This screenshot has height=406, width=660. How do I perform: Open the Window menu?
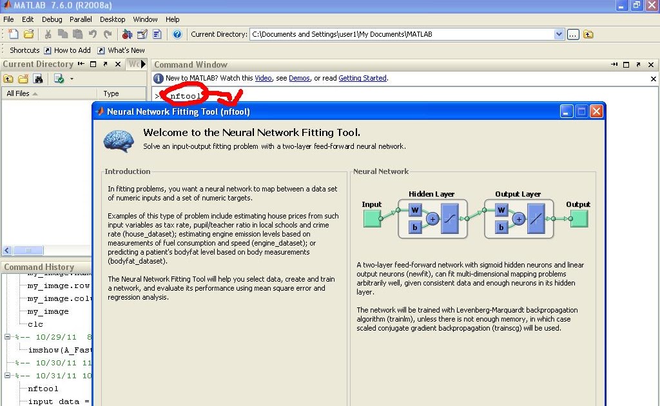(x=145, y=19)
